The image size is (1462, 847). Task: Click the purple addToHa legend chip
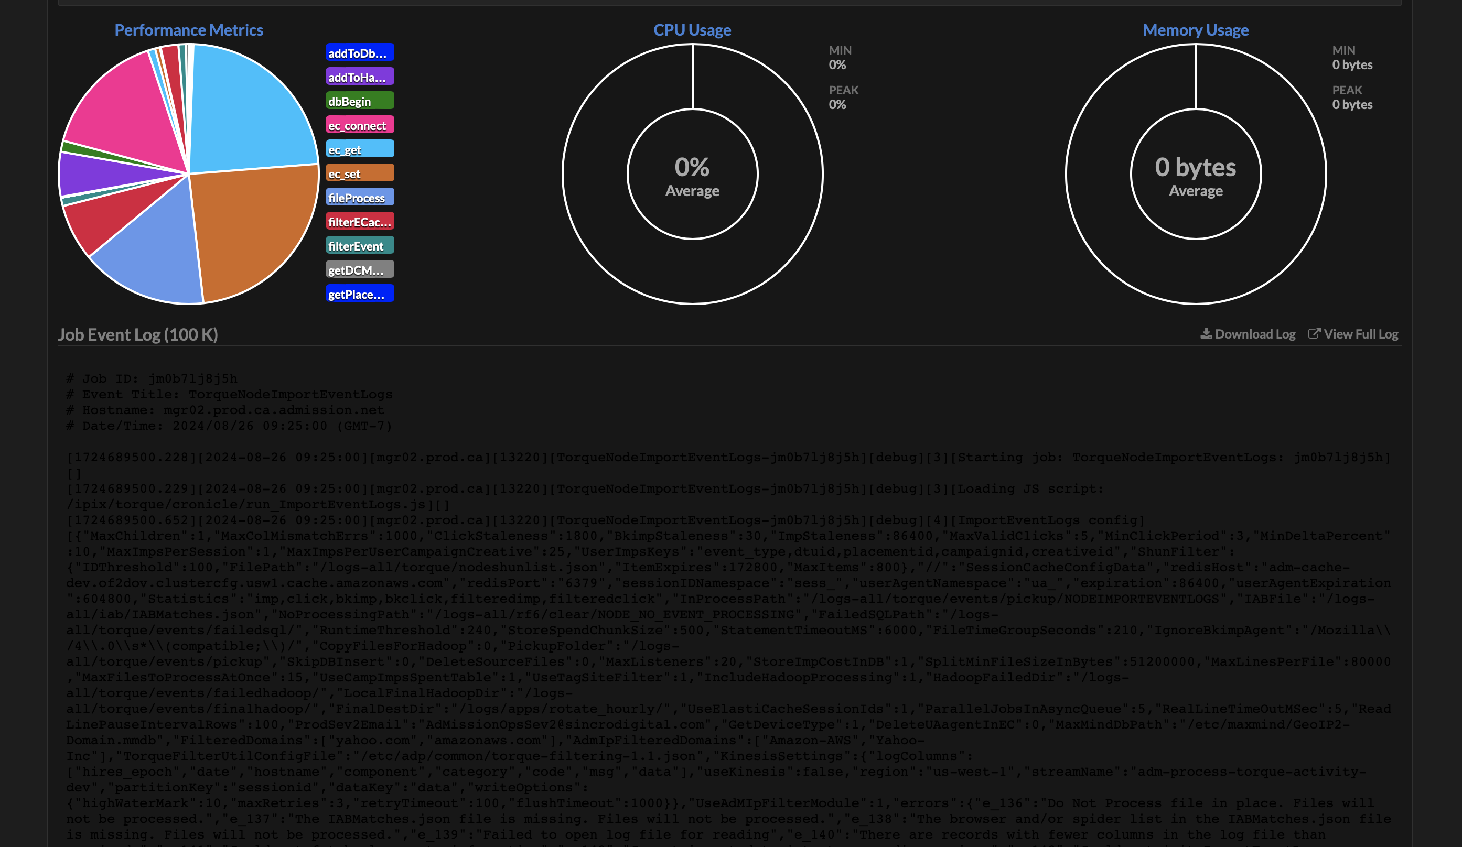[360, 76]
